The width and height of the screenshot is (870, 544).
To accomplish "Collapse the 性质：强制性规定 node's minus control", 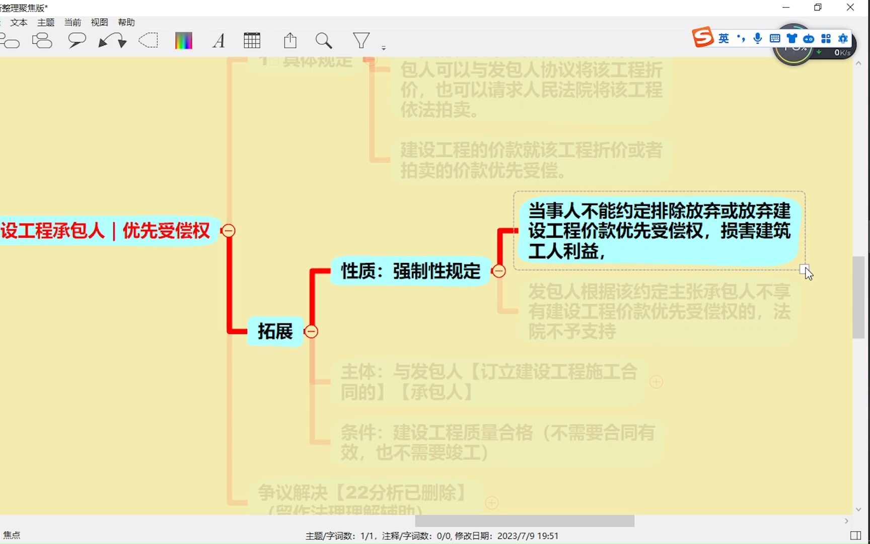I will point(499,270).
